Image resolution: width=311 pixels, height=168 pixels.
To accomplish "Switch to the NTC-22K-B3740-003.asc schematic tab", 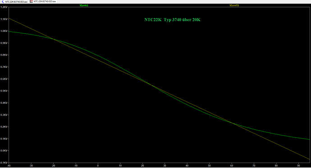I will (14, 1).
